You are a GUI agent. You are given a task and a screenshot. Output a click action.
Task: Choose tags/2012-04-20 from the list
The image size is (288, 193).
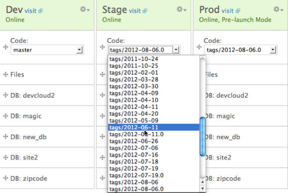[x=154, y=114]
